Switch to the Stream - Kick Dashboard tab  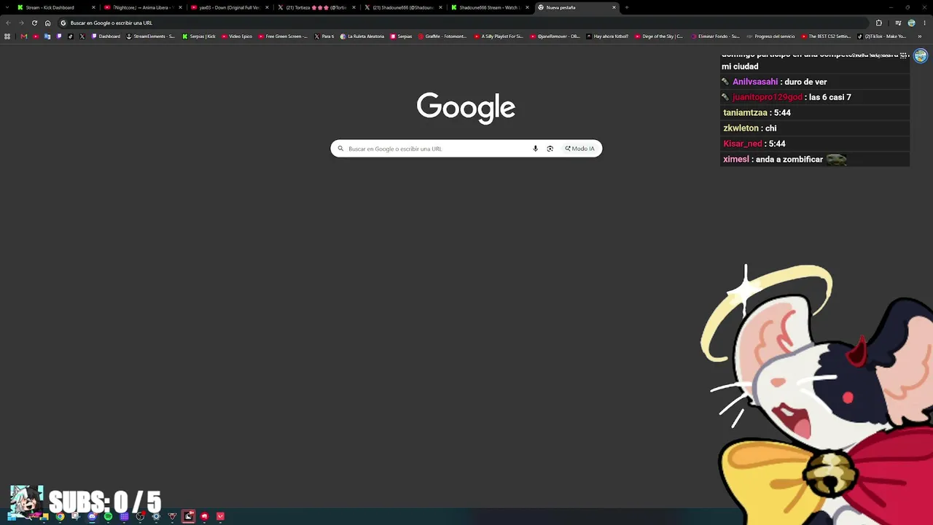56,7
